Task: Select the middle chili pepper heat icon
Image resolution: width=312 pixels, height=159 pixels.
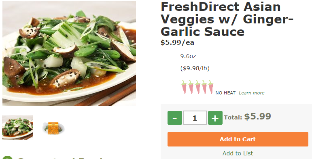Action: 197,87
